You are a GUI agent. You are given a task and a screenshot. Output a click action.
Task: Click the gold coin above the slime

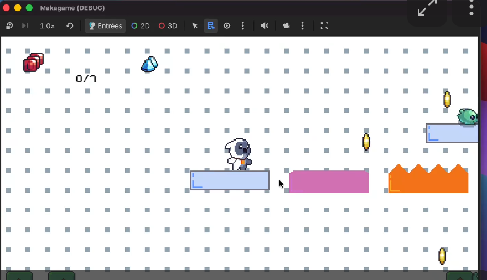tap(447, 100)
